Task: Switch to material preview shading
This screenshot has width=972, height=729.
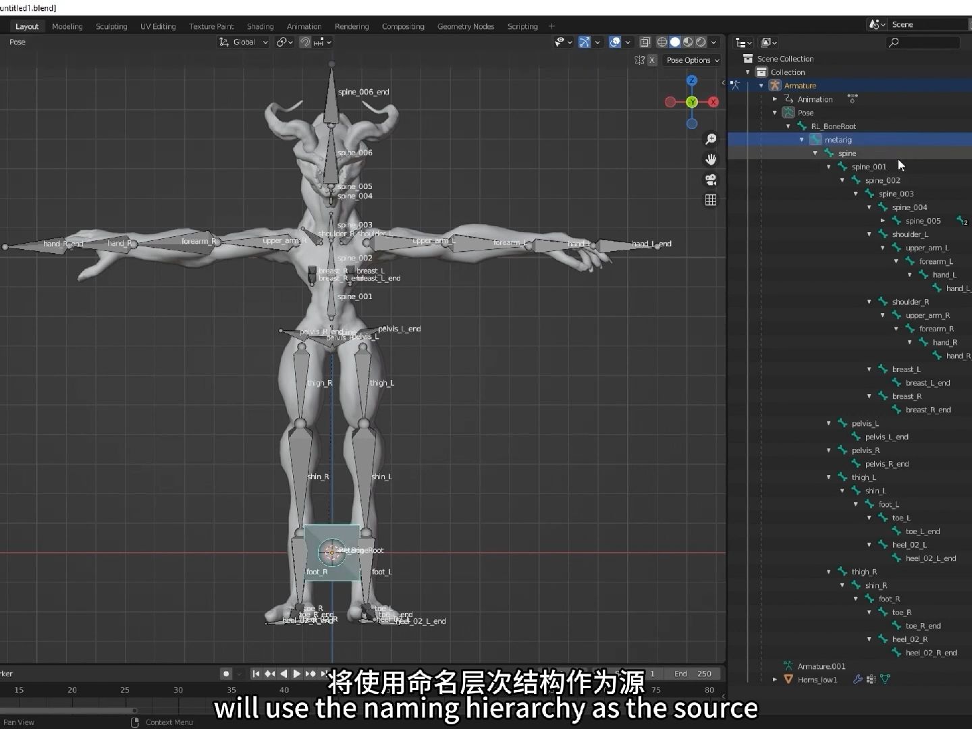Action: click(x=688, y=42)
